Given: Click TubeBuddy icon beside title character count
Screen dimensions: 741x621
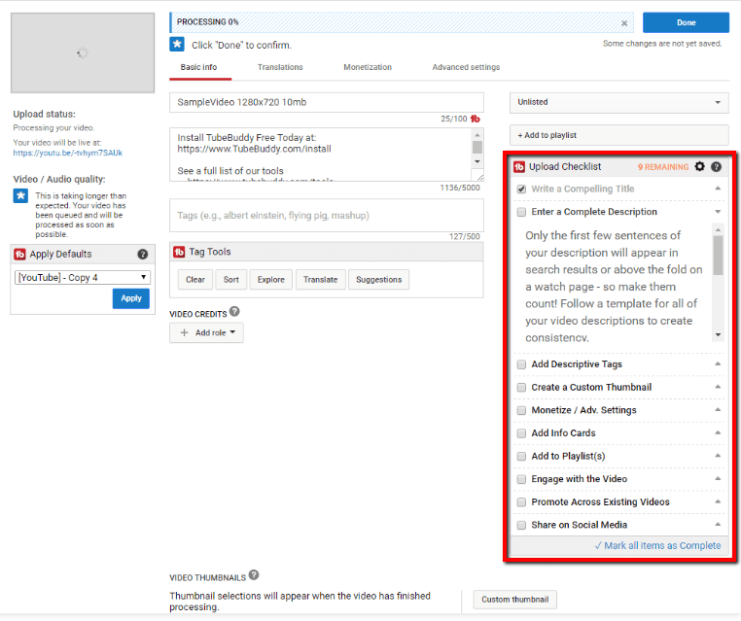Looking at the screenshot, I should tap(475, 119).
